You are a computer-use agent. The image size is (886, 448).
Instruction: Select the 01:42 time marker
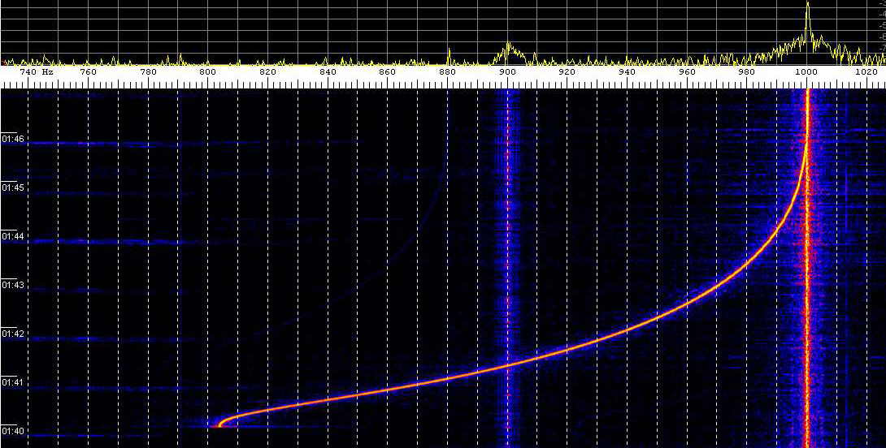pos(12,334)
